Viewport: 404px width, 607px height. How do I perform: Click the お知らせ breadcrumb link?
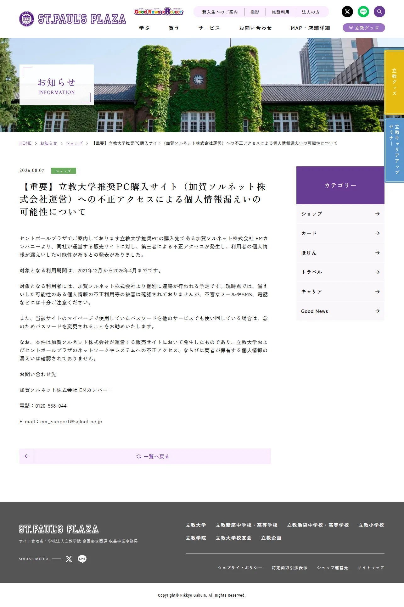pyautogui.click(x=49, y=143)
